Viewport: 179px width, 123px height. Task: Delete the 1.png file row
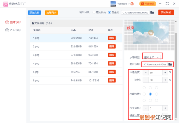pyautogui.click(x=112, y=38)
